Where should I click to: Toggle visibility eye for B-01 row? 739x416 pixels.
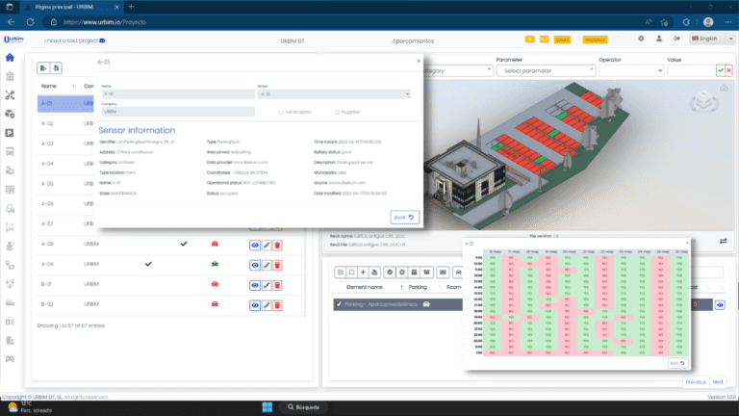click(255, 285)
